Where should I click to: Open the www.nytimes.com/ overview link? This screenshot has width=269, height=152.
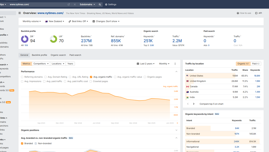click(x=50, y=13)
